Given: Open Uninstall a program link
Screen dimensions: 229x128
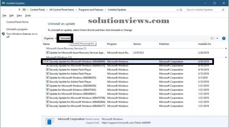Looking at the screenshot, I should point(17,29).
